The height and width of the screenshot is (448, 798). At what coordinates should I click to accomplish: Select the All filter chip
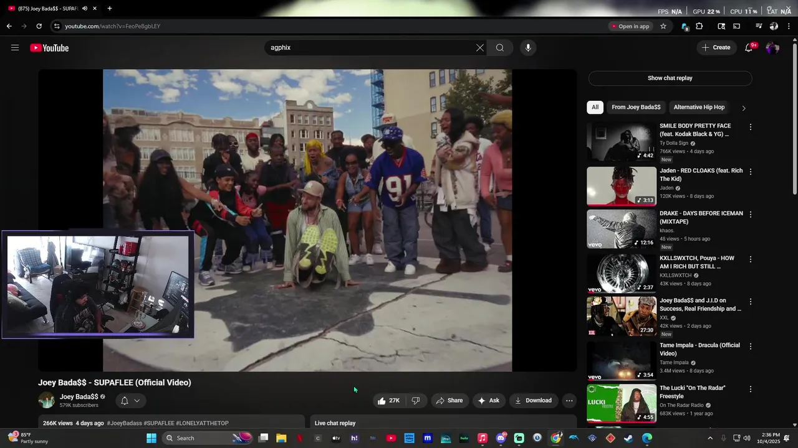tap(595, 107)
